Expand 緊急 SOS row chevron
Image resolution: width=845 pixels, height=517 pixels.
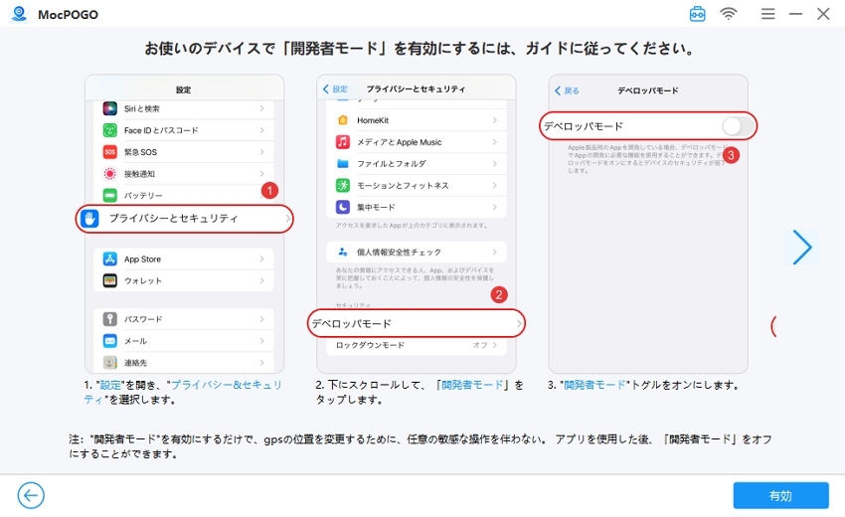click(261, 152)
